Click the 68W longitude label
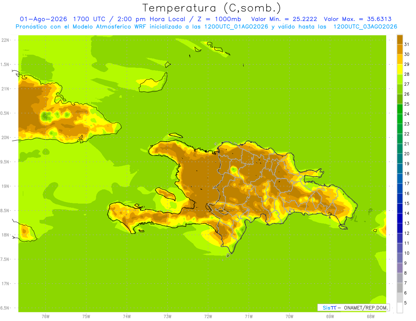The width and height of the screenshot is (416, 321). (x=371, y=316)
